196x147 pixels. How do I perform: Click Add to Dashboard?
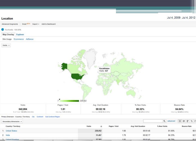click(x=48, y=24)
